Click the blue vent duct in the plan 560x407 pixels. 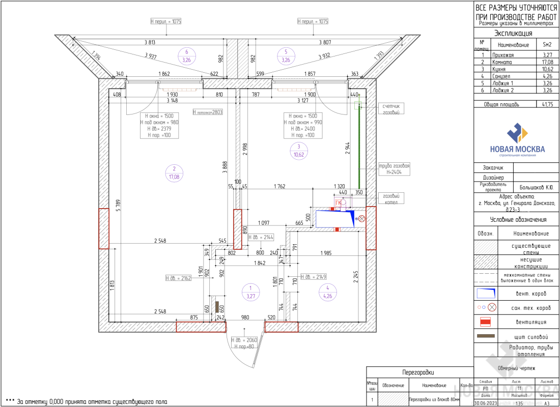click(334, 219)
